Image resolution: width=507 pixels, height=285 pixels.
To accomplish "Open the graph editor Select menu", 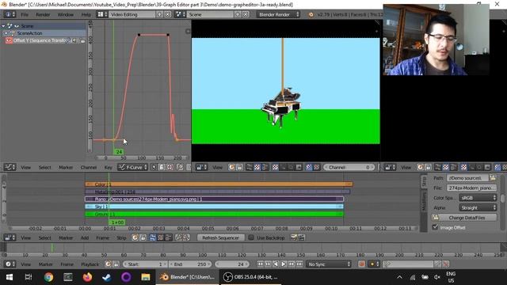I will [44, 167].
